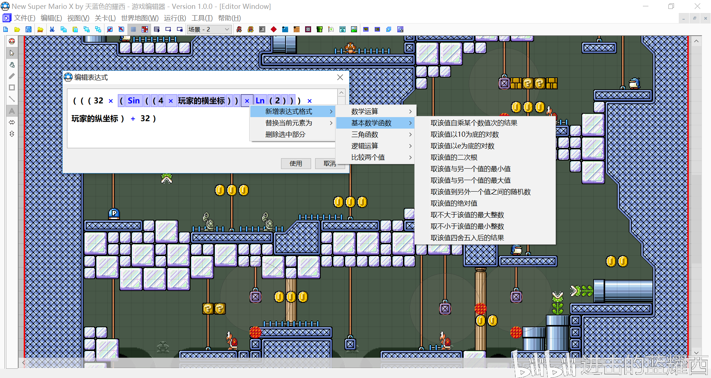Click the new file toolbar icon
The height and width of the screenshot is (378, 711).
pyautogui.click(x=6, y=29)
